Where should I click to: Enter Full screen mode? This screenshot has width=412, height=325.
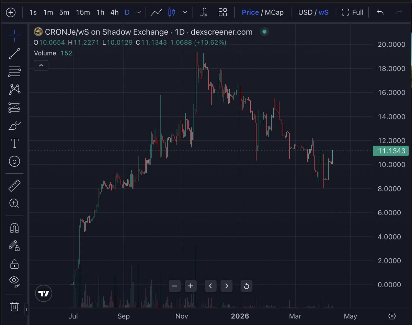tap(352, 12)
